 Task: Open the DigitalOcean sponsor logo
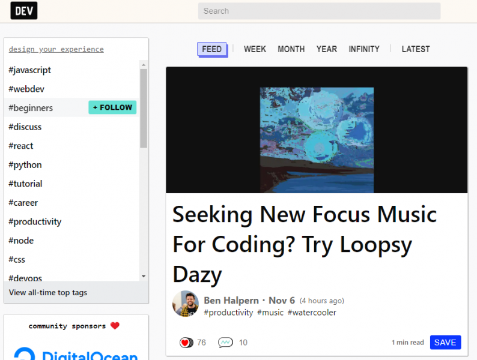(76, 354)
